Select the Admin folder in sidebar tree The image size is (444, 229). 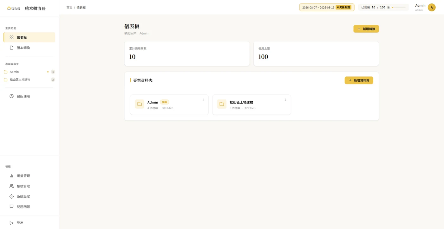29,72
